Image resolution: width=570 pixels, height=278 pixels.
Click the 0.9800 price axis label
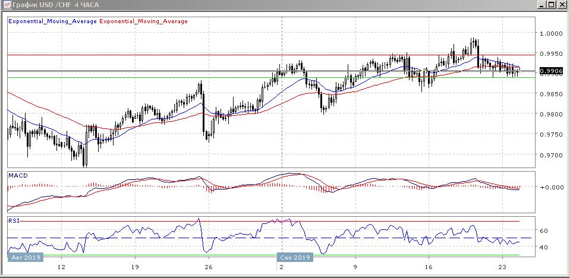click(x=550, y=114)
